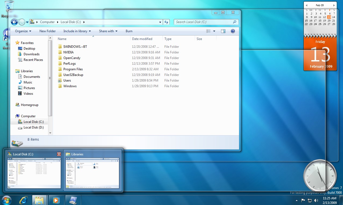
Task: Select the NVIDIA folder icon
Action: [60, 52]
